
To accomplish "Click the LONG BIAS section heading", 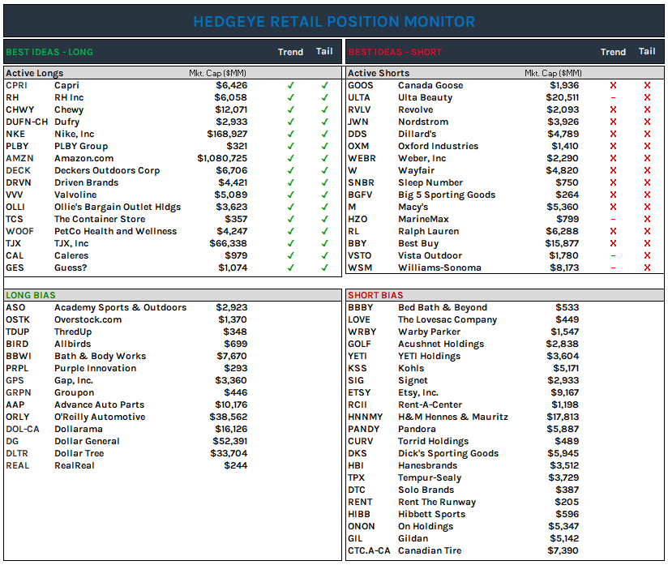I will pos(31,295).
